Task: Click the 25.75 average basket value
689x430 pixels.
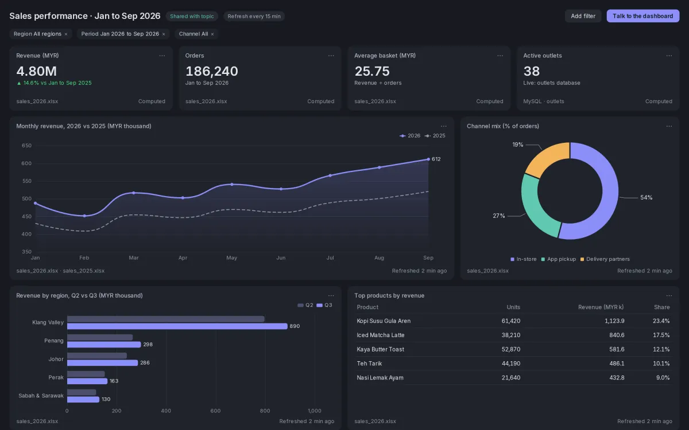Action: click(372, 71)
